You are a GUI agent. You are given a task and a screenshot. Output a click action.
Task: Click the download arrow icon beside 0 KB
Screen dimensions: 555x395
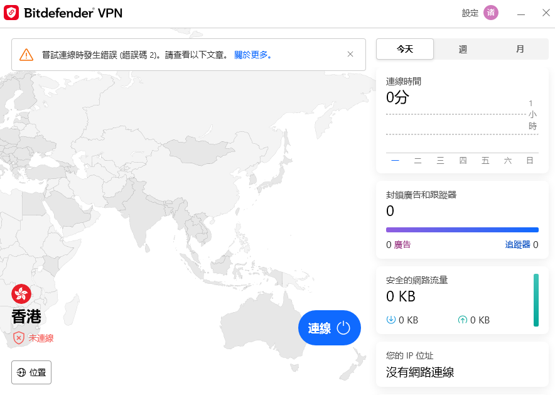pyautogui.click(x=391, y=320)
